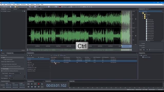Click the Cut scissors toolbar icon
This screenshot has height=92, width=164.
coord(28,7)
